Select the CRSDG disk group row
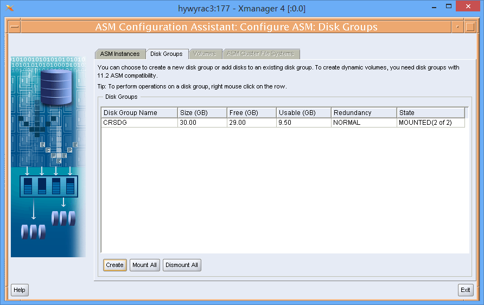Screen dimensions: 484x305 283,123
